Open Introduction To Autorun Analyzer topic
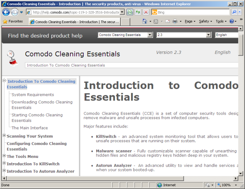This screenshot has width=245, height=189. pos(41,171)
